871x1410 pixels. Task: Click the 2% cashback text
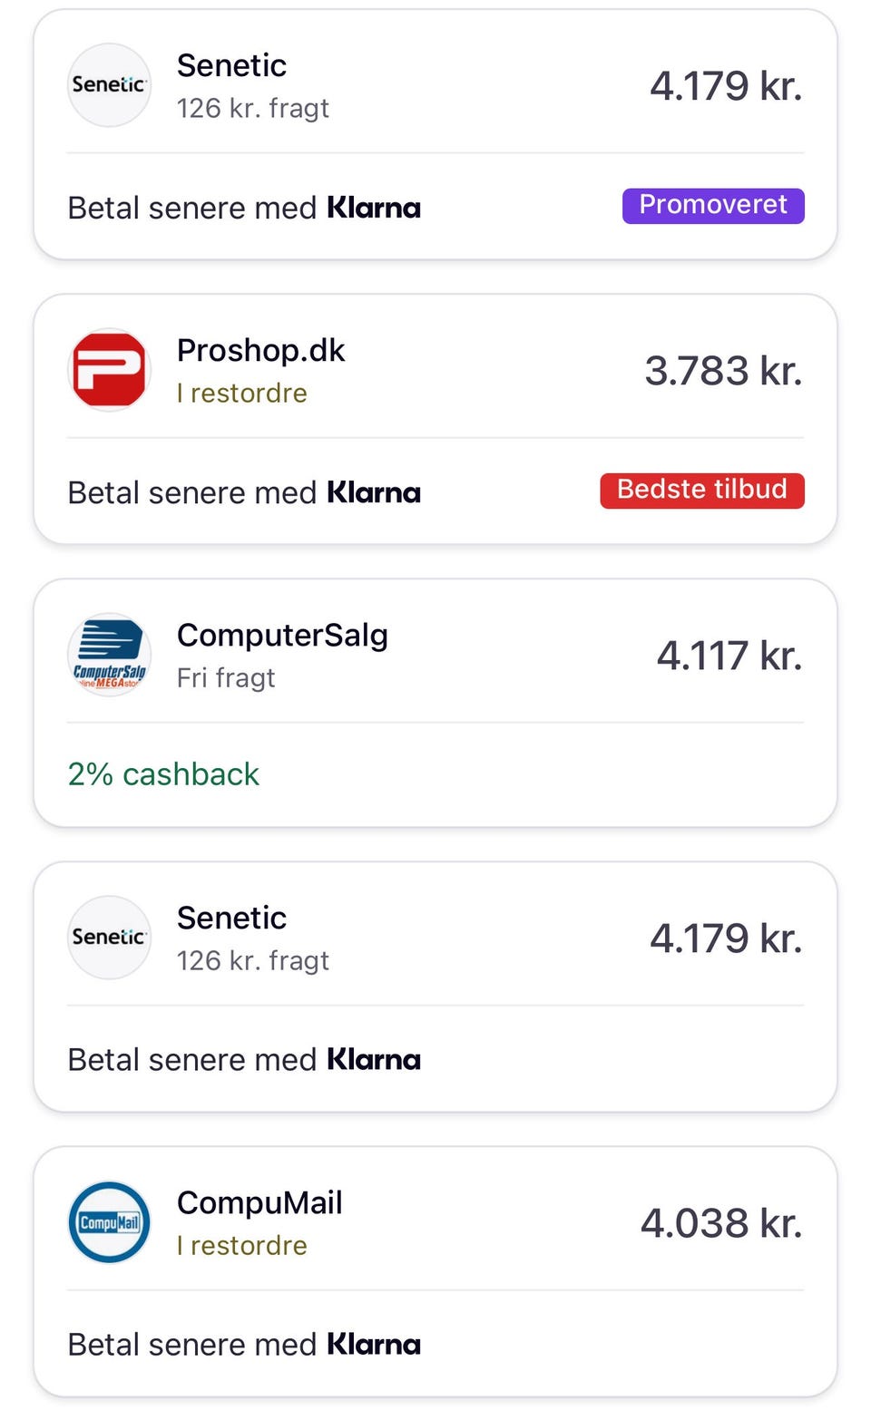click(x=163, y=774)
